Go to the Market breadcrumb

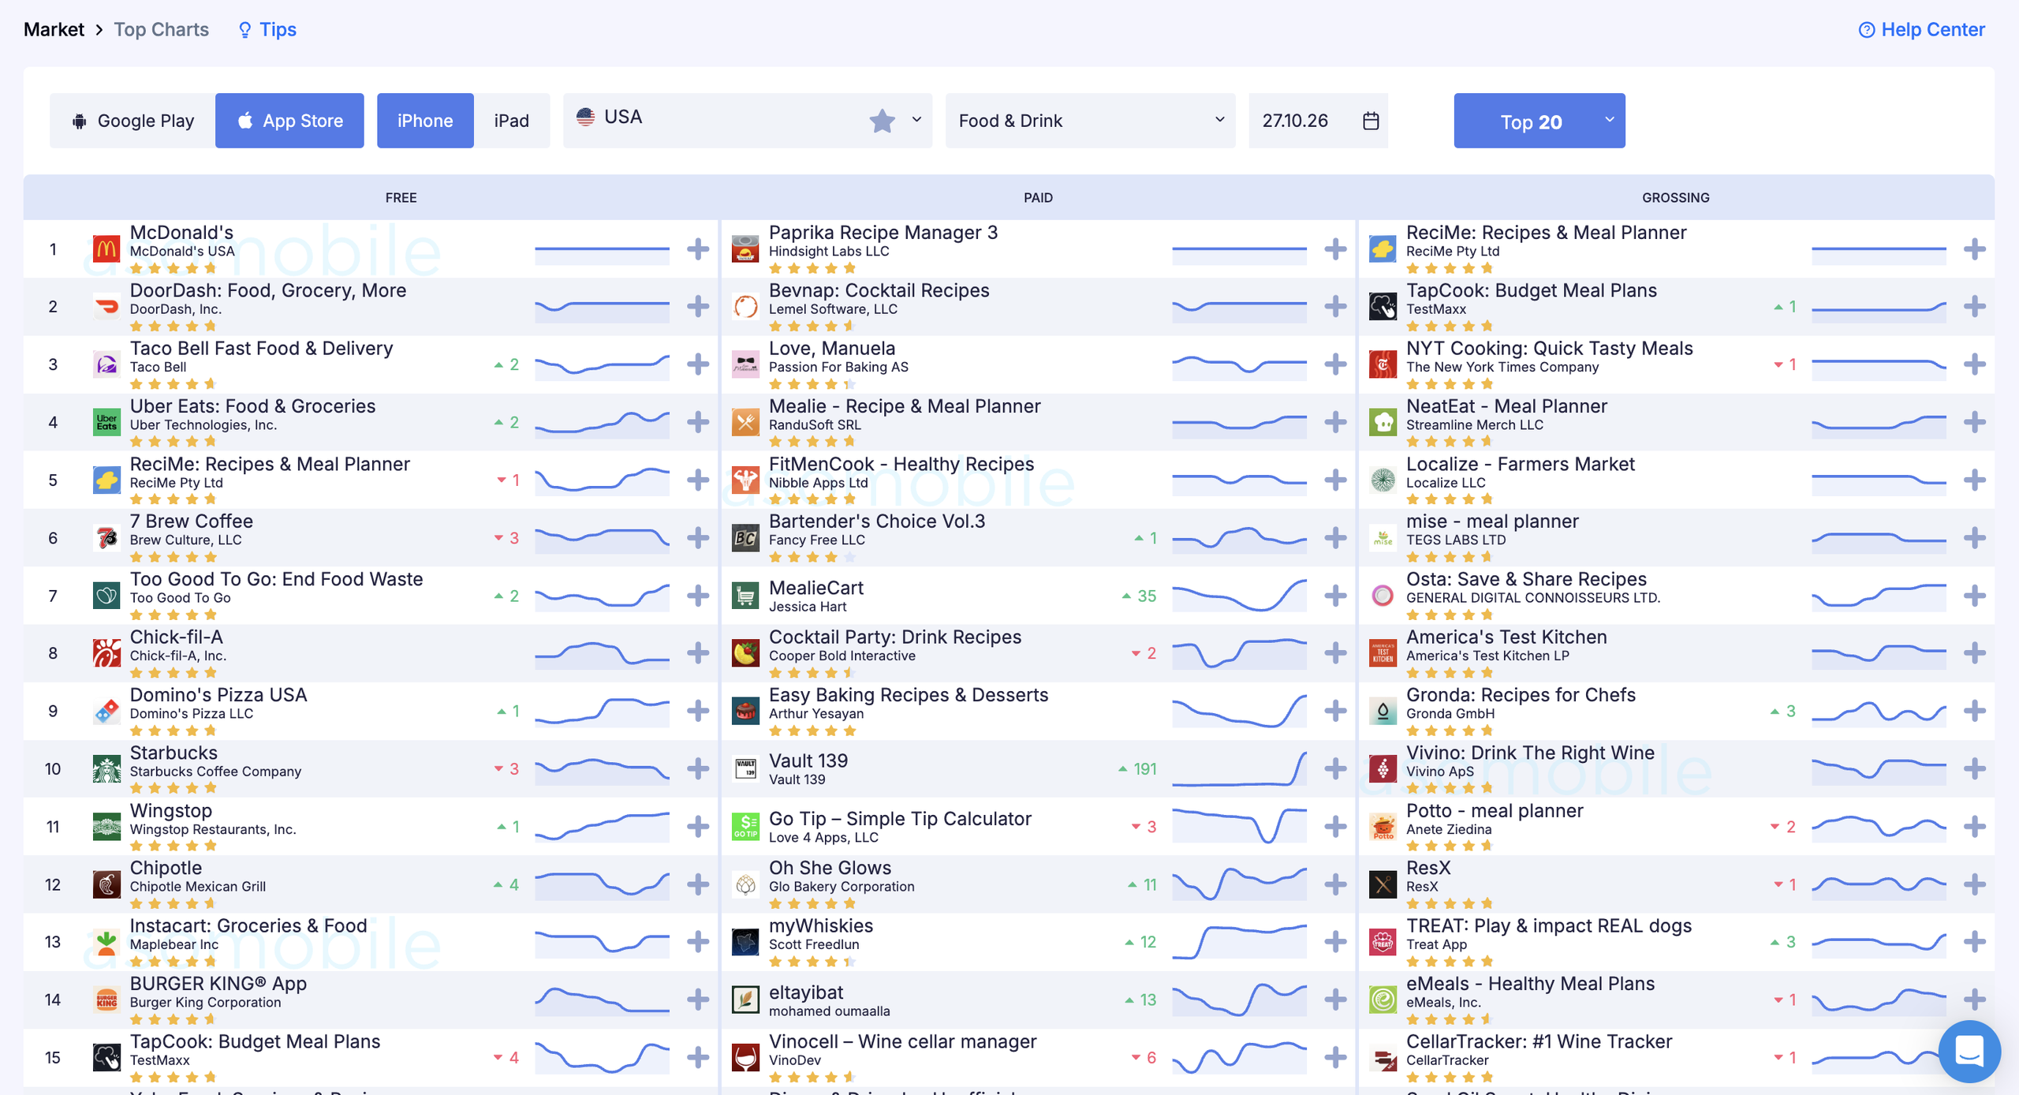pyautogui.click(x=54, y=29)
